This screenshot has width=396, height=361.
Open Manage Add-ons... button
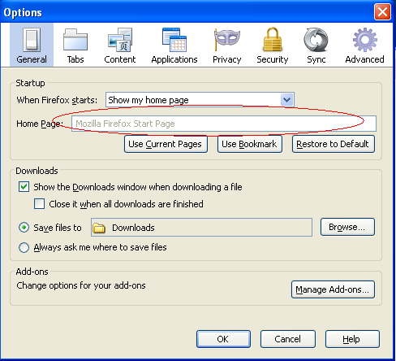tap(333, 289)
